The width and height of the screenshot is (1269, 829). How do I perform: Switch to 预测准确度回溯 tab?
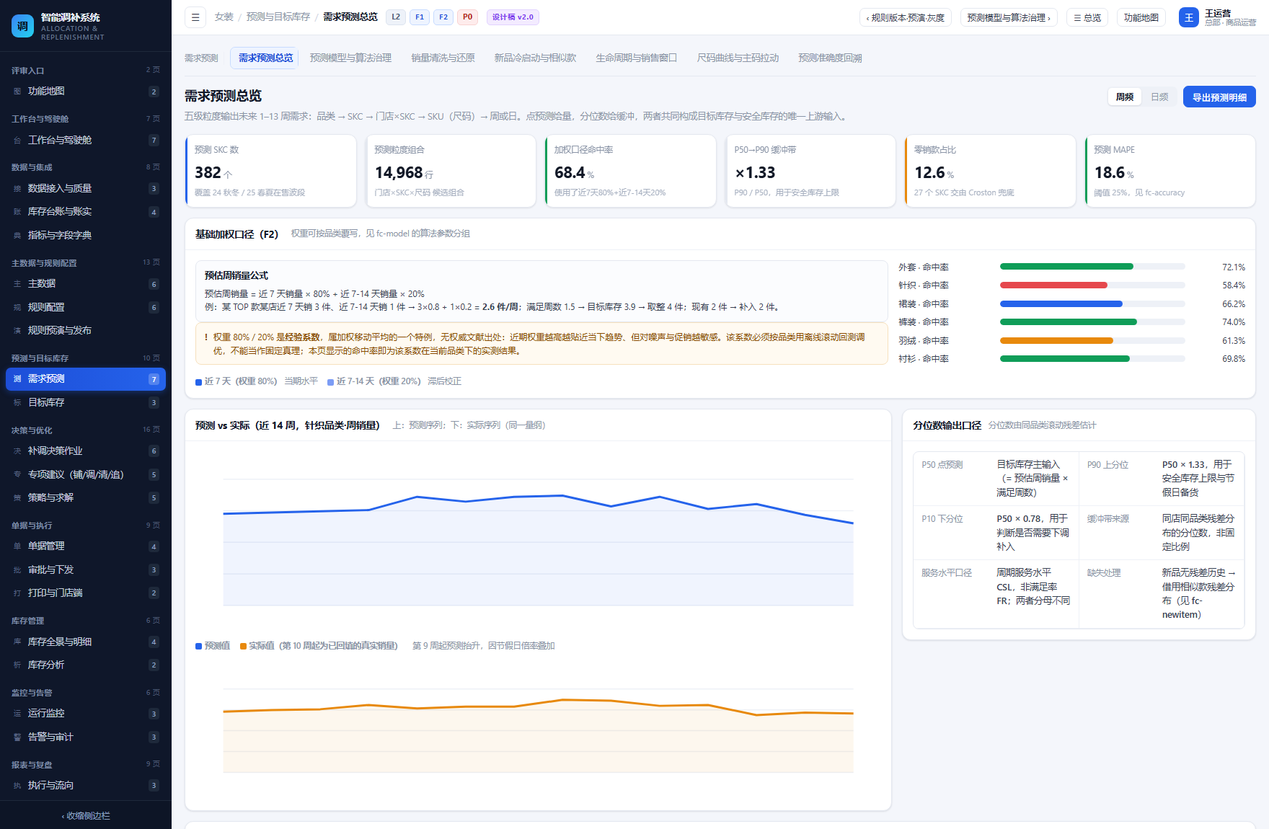830,58
